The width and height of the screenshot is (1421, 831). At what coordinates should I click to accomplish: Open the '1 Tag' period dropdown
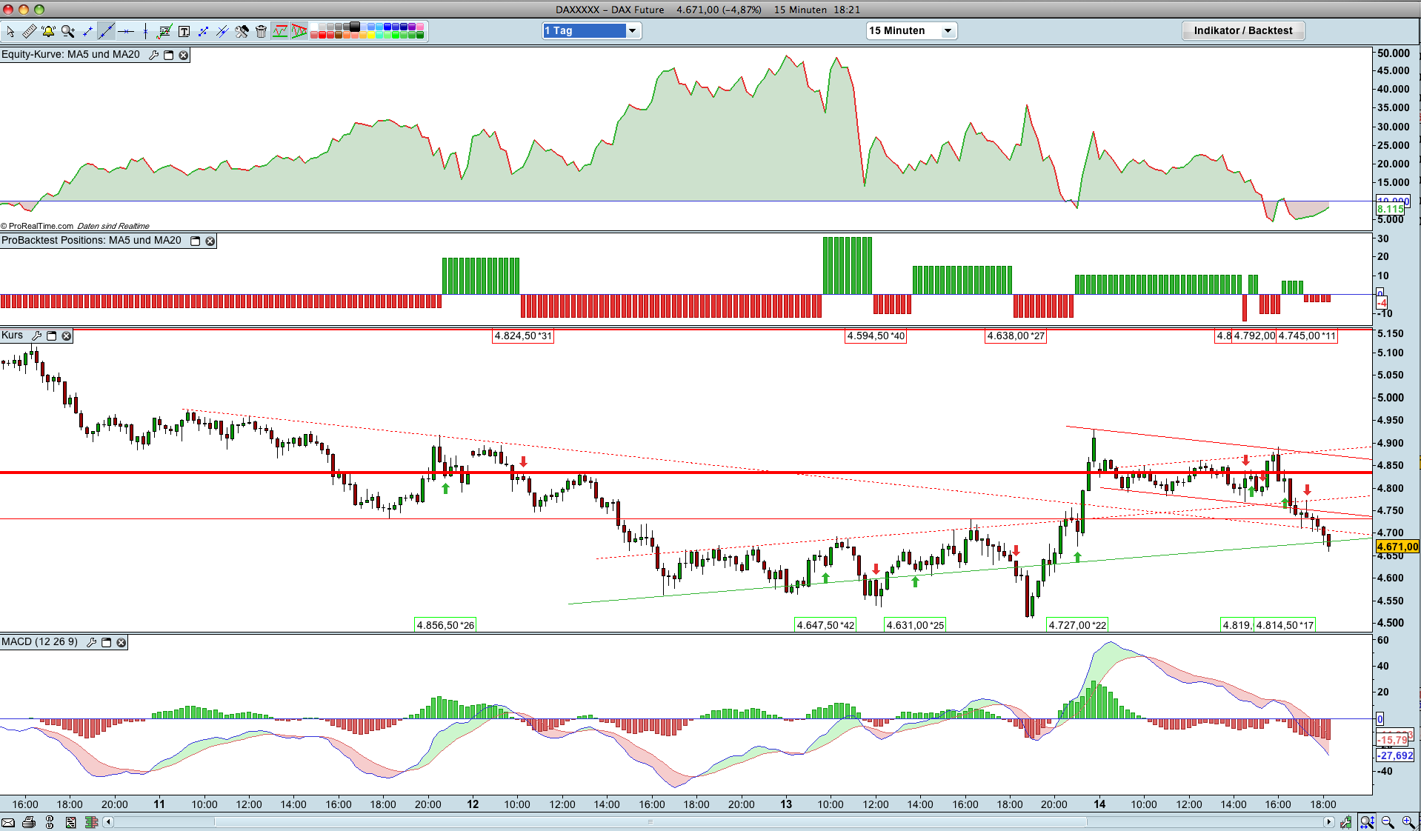[591, 30]
